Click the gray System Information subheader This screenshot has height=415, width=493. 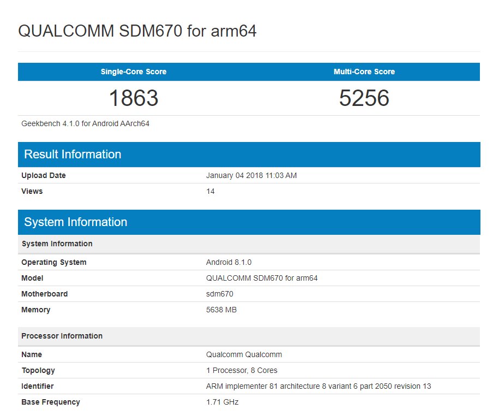57,244
